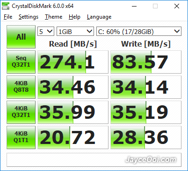188x171 pixels.
Task: Select the 4KiB Q8T8 read value 34.46
Action: point(73,87)
